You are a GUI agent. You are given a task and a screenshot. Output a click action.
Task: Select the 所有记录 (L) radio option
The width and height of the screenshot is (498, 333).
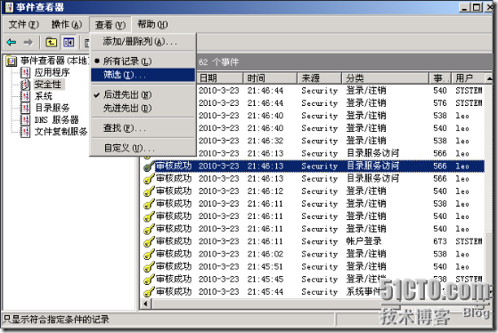coord(143,61)
